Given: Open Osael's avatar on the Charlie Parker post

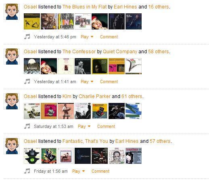Looking at the screenshot, I should pos(12,101).
